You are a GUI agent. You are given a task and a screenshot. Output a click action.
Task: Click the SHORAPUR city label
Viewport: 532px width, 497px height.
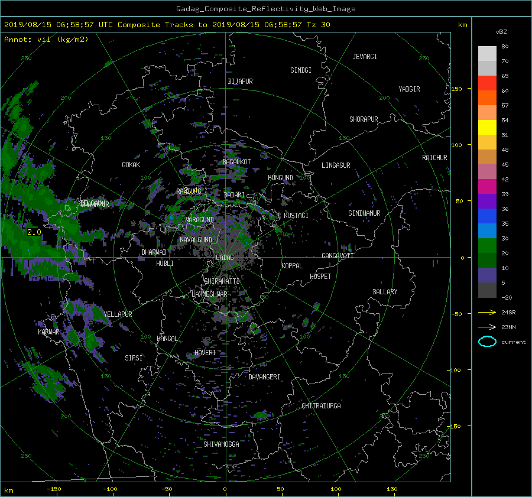point(364,119)
